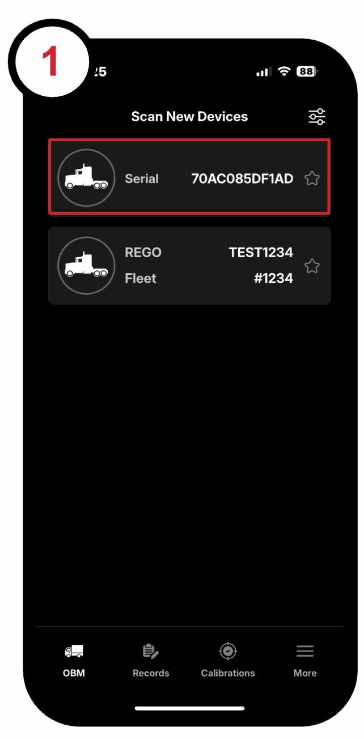Viewport: 364px width, 740px height.
Task: Tap the Fleet #1234 value
Action: [x=273, y=278]
